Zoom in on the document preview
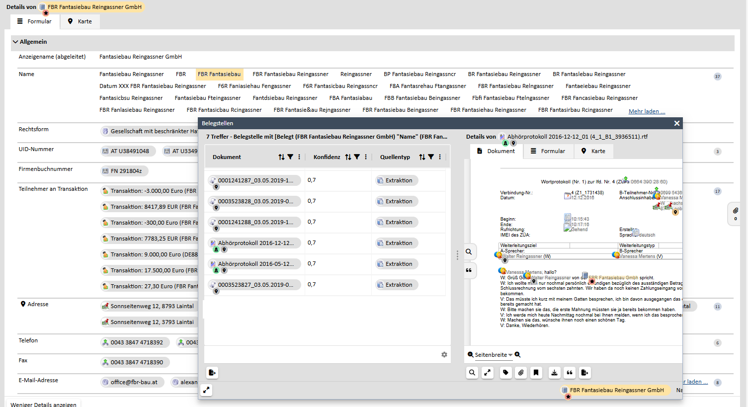748x407 pixels. point(517,355)
